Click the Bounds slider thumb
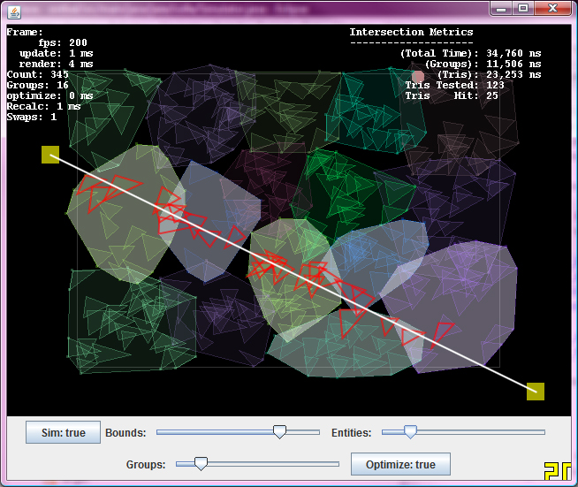Screen dimensions: 578x487 pos(279,432)
